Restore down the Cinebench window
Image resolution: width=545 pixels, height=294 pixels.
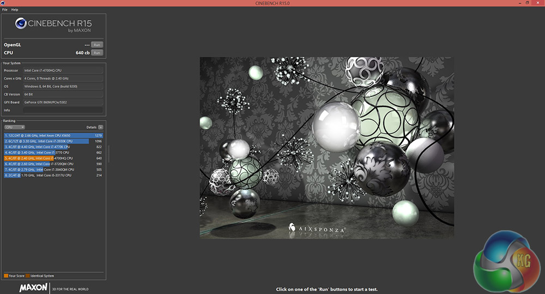[x=527, y=3]
